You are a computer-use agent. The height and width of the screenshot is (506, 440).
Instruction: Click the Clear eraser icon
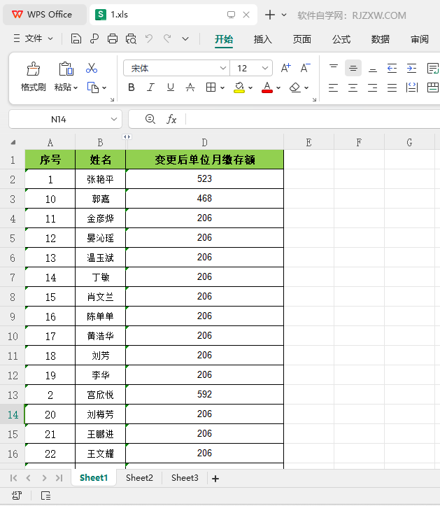(294, 87)
